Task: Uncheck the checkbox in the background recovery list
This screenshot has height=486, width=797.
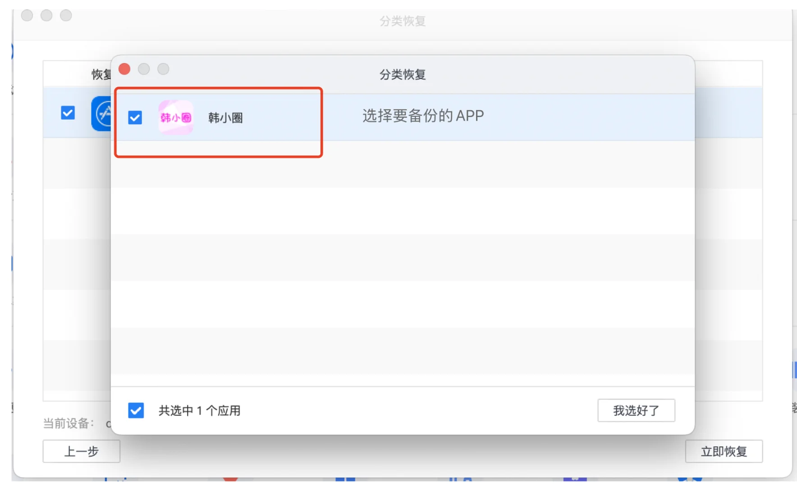Action: click(68, 113)
